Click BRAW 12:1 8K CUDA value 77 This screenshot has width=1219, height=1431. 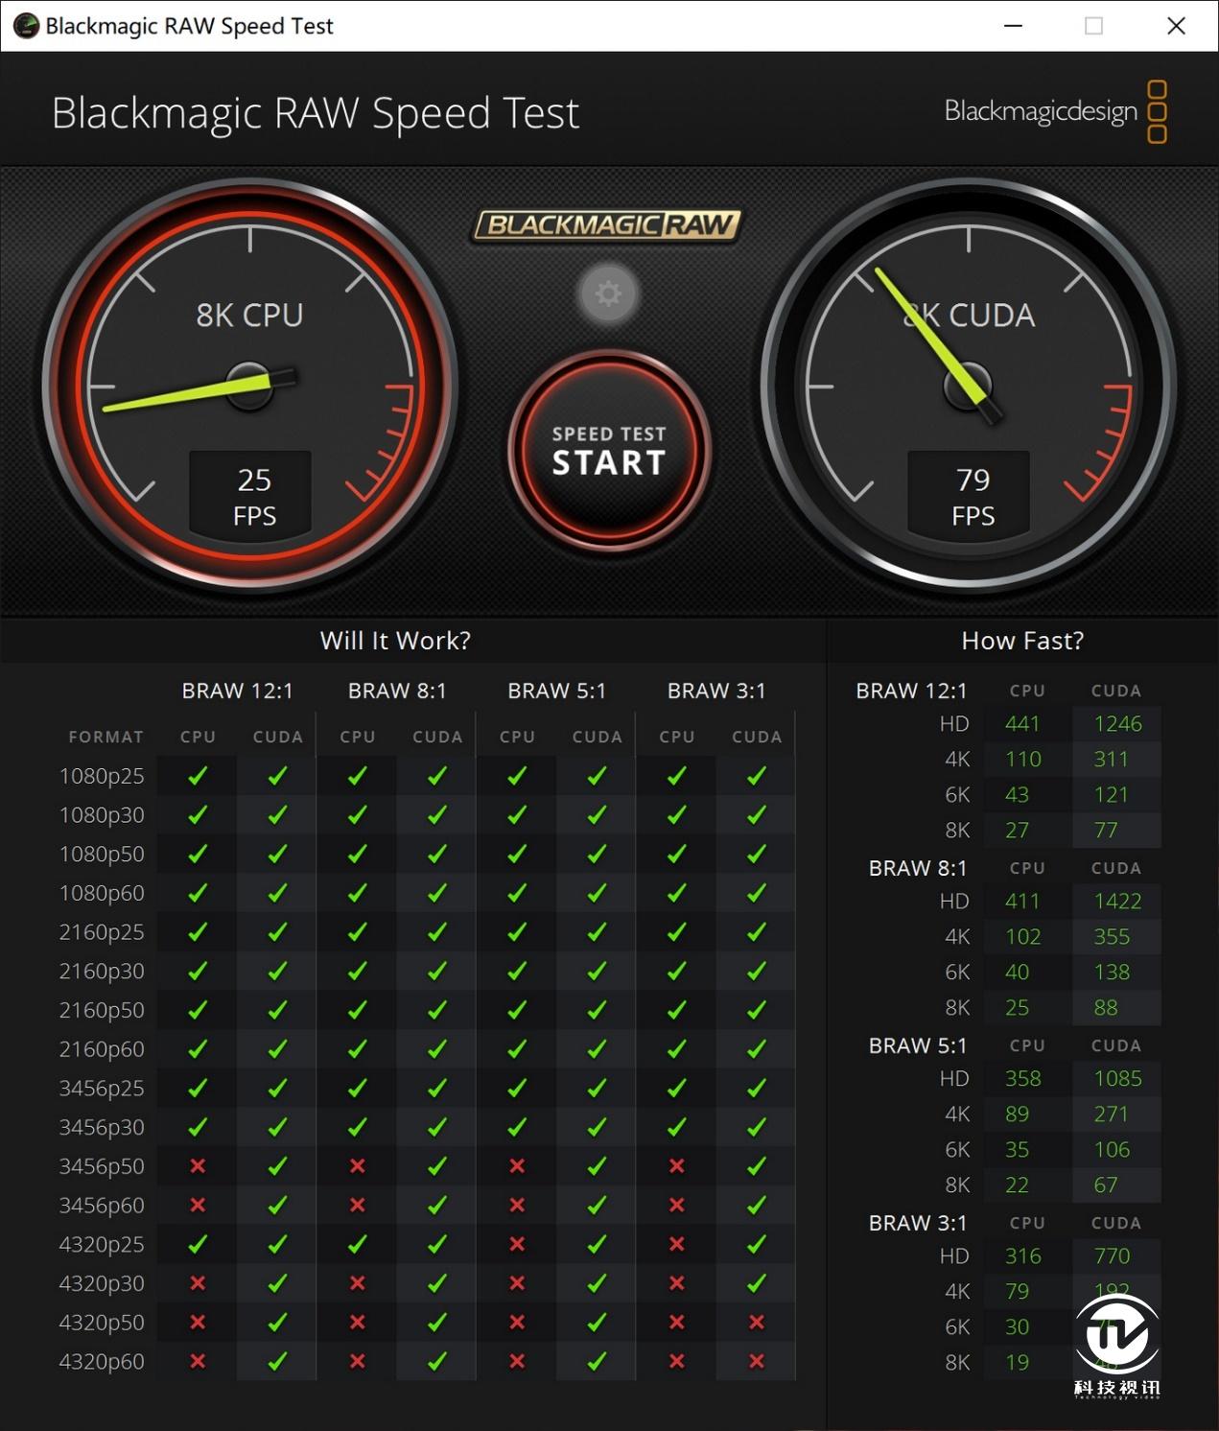1106,831
